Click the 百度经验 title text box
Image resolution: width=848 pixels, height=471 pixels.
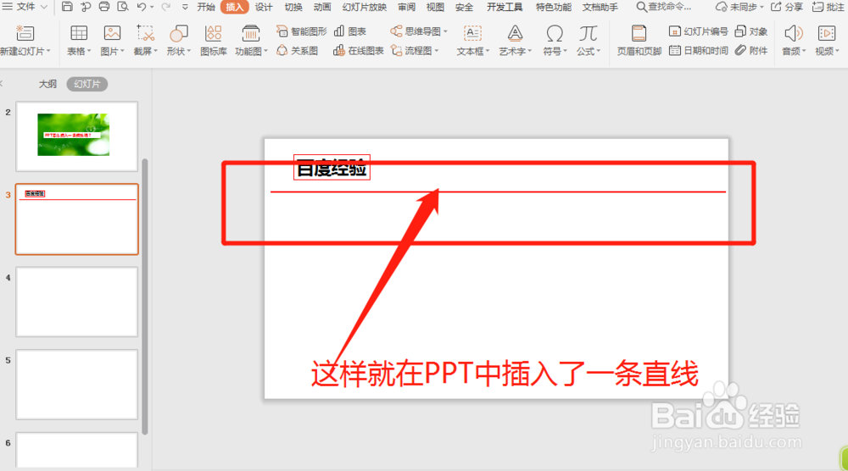pyautogui.click(x=332, y=168)
